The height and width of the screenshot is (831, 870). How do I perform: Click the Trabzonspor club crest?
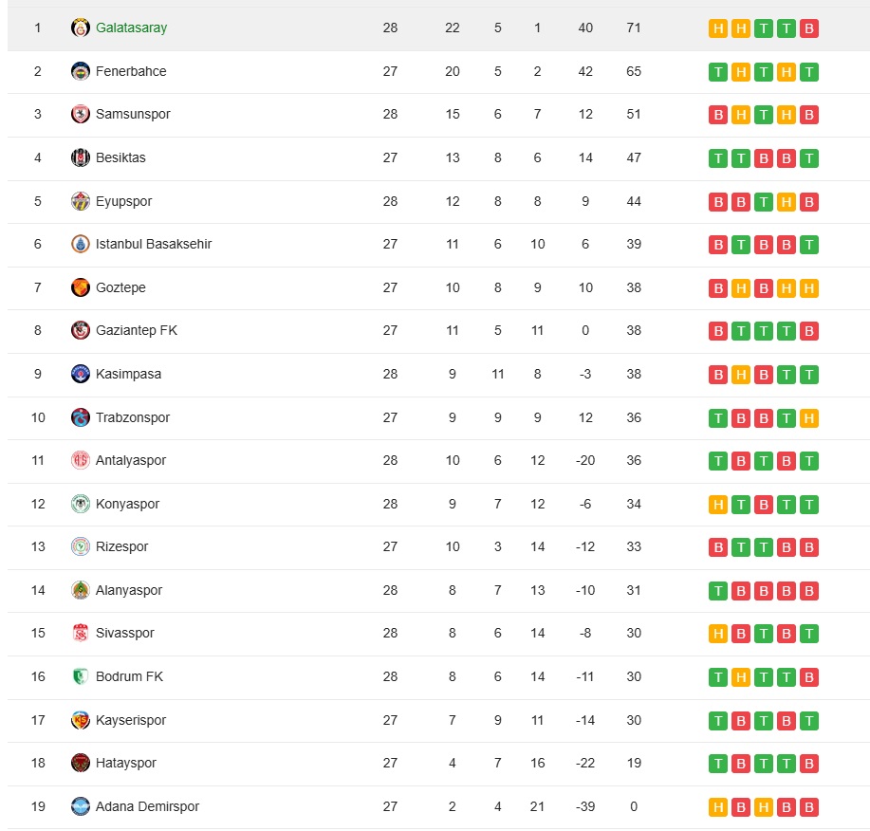coord(81,417)
